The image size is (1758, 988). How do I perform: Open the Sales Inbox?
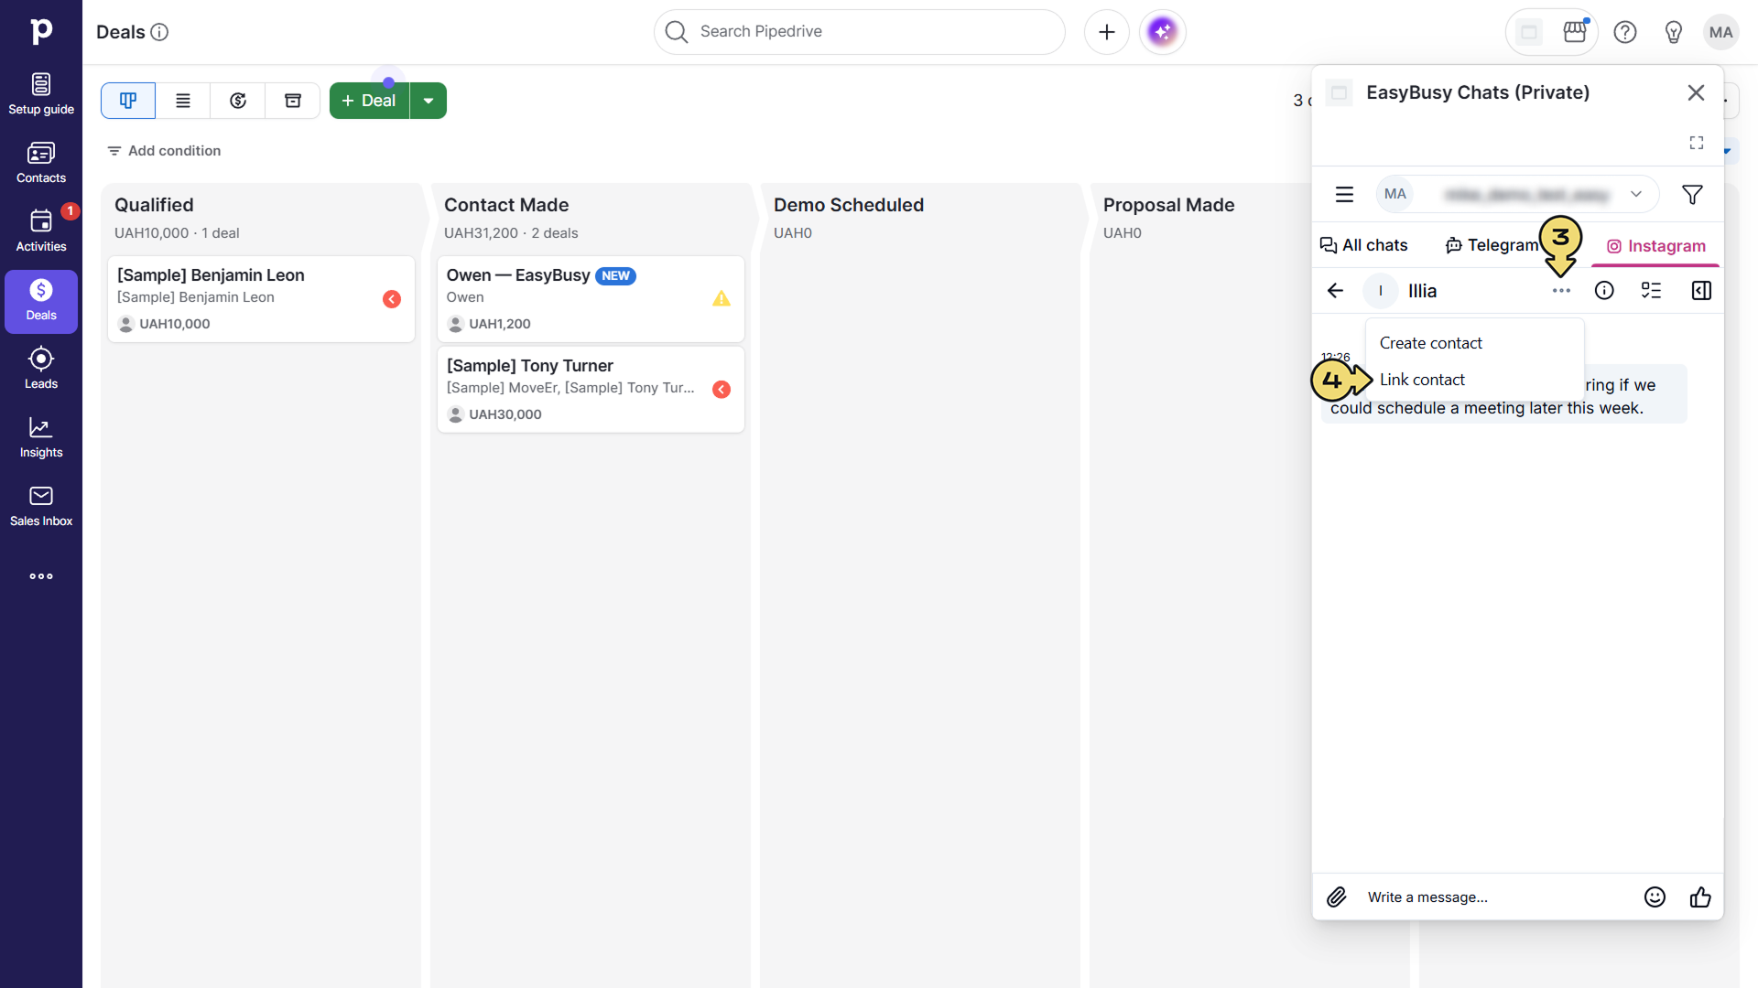[41, 507]
